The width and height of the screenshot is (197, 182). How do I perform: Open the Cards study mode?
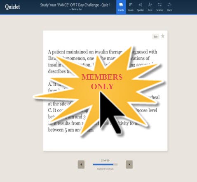(x=121, y=7)
